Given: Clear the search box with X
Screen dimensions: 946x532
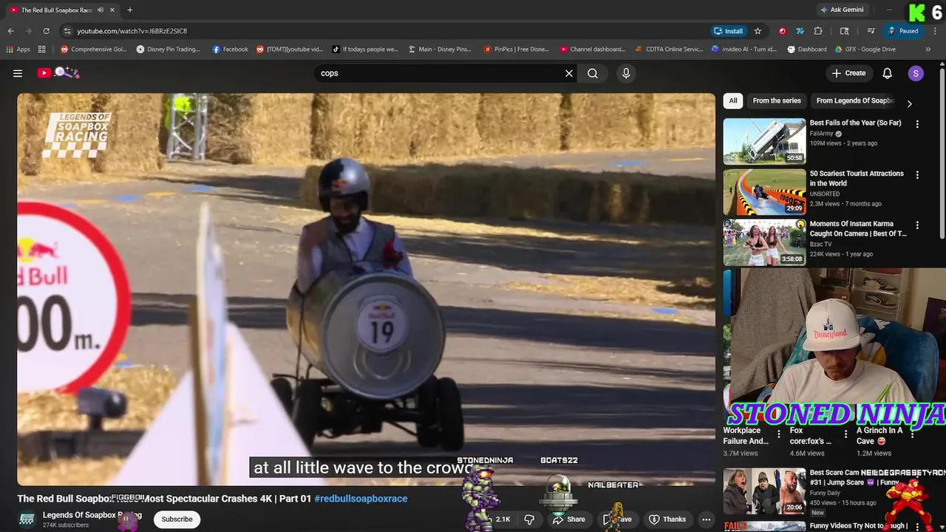Looking at the screenshot, I should [569, 73].
